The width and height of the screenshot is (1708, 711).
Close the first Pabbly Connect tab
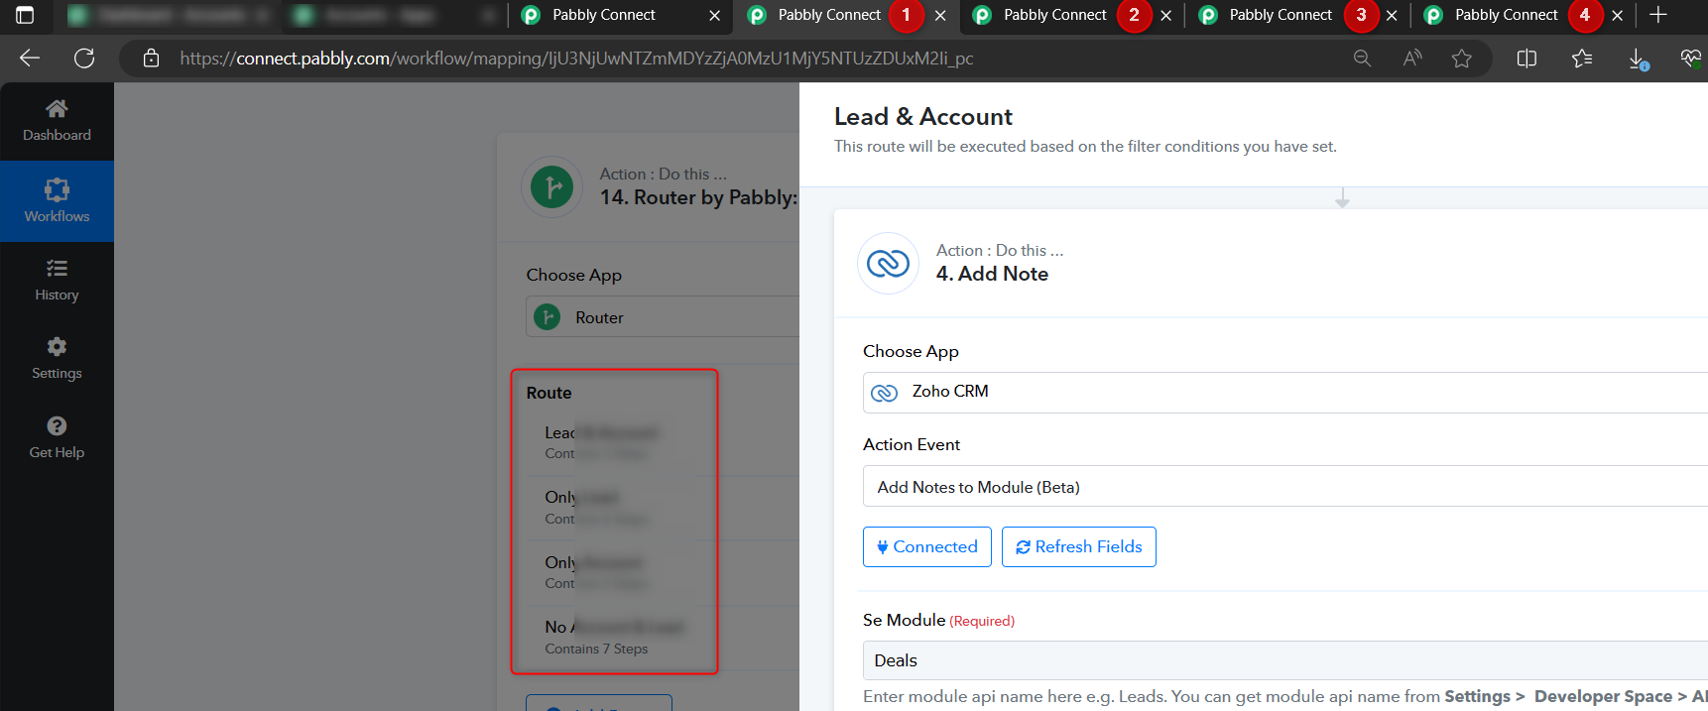[714, 15]
